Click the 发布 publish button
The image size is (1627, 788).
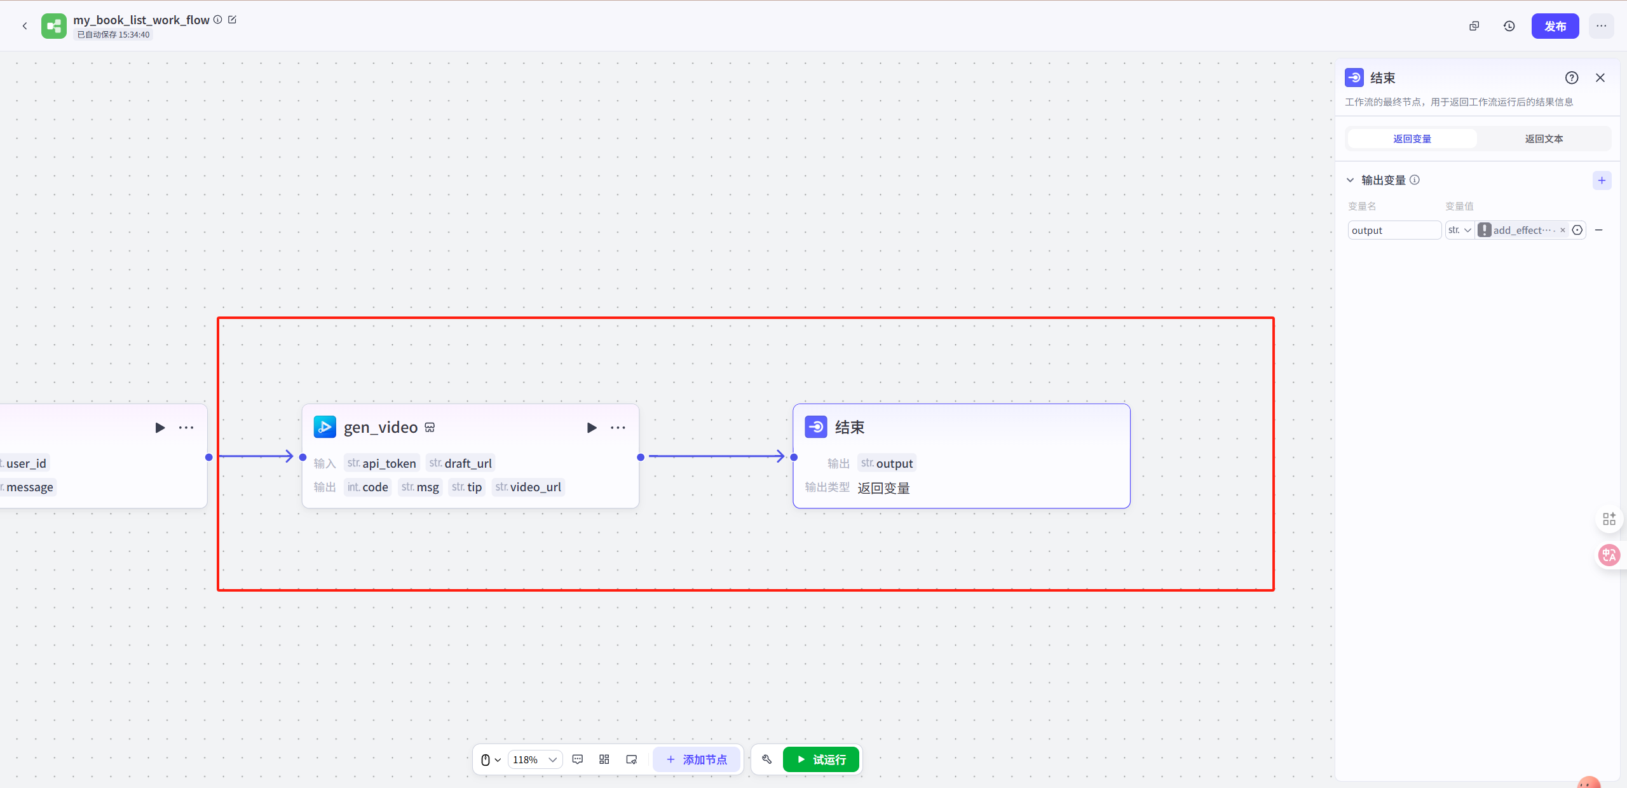coord(1555,26)
